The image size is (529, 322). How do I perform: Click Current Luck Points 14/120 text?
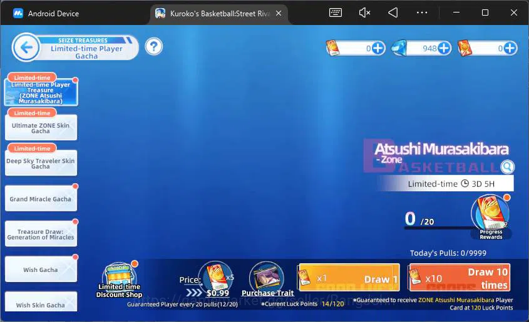point(302,304)
